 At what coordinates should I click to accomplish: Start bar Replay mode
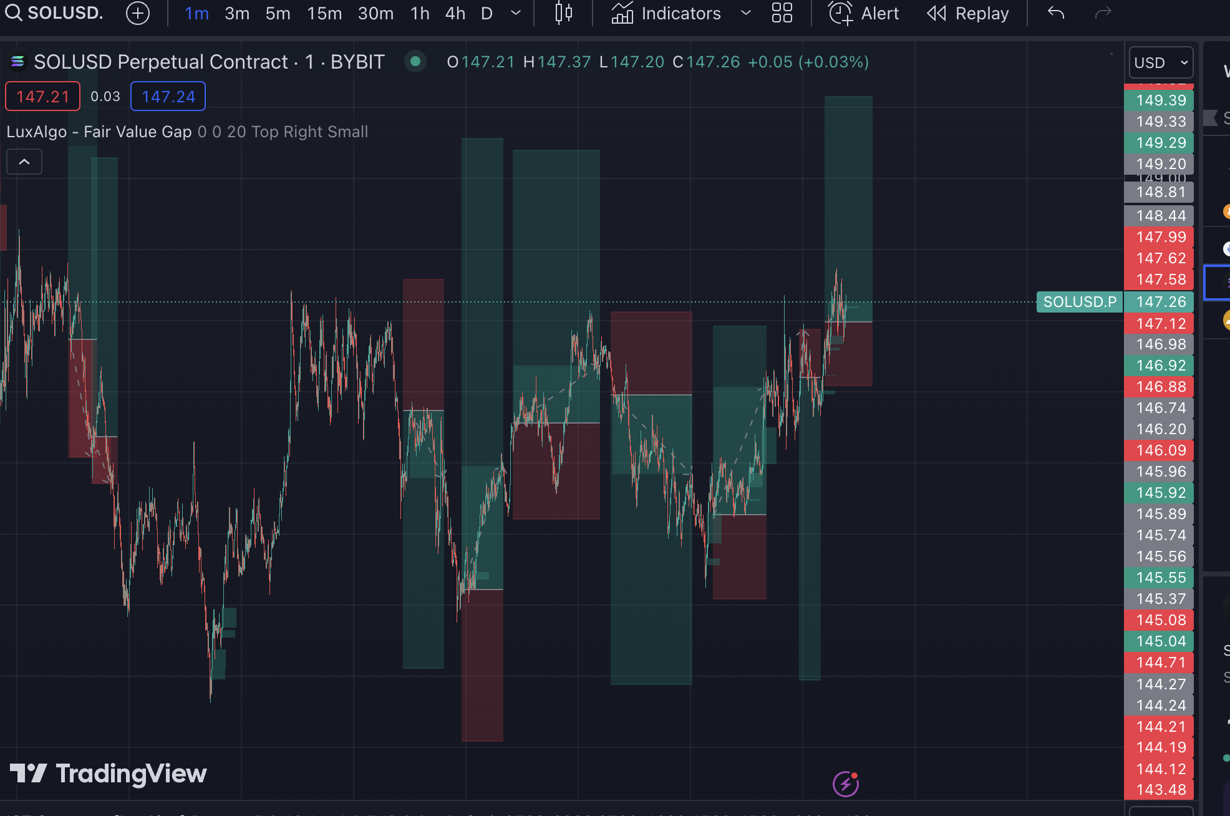click(967, 13)
